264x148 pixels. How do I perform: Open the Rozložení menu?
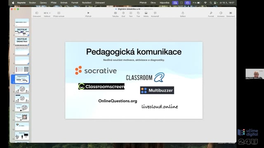[87, 3]
